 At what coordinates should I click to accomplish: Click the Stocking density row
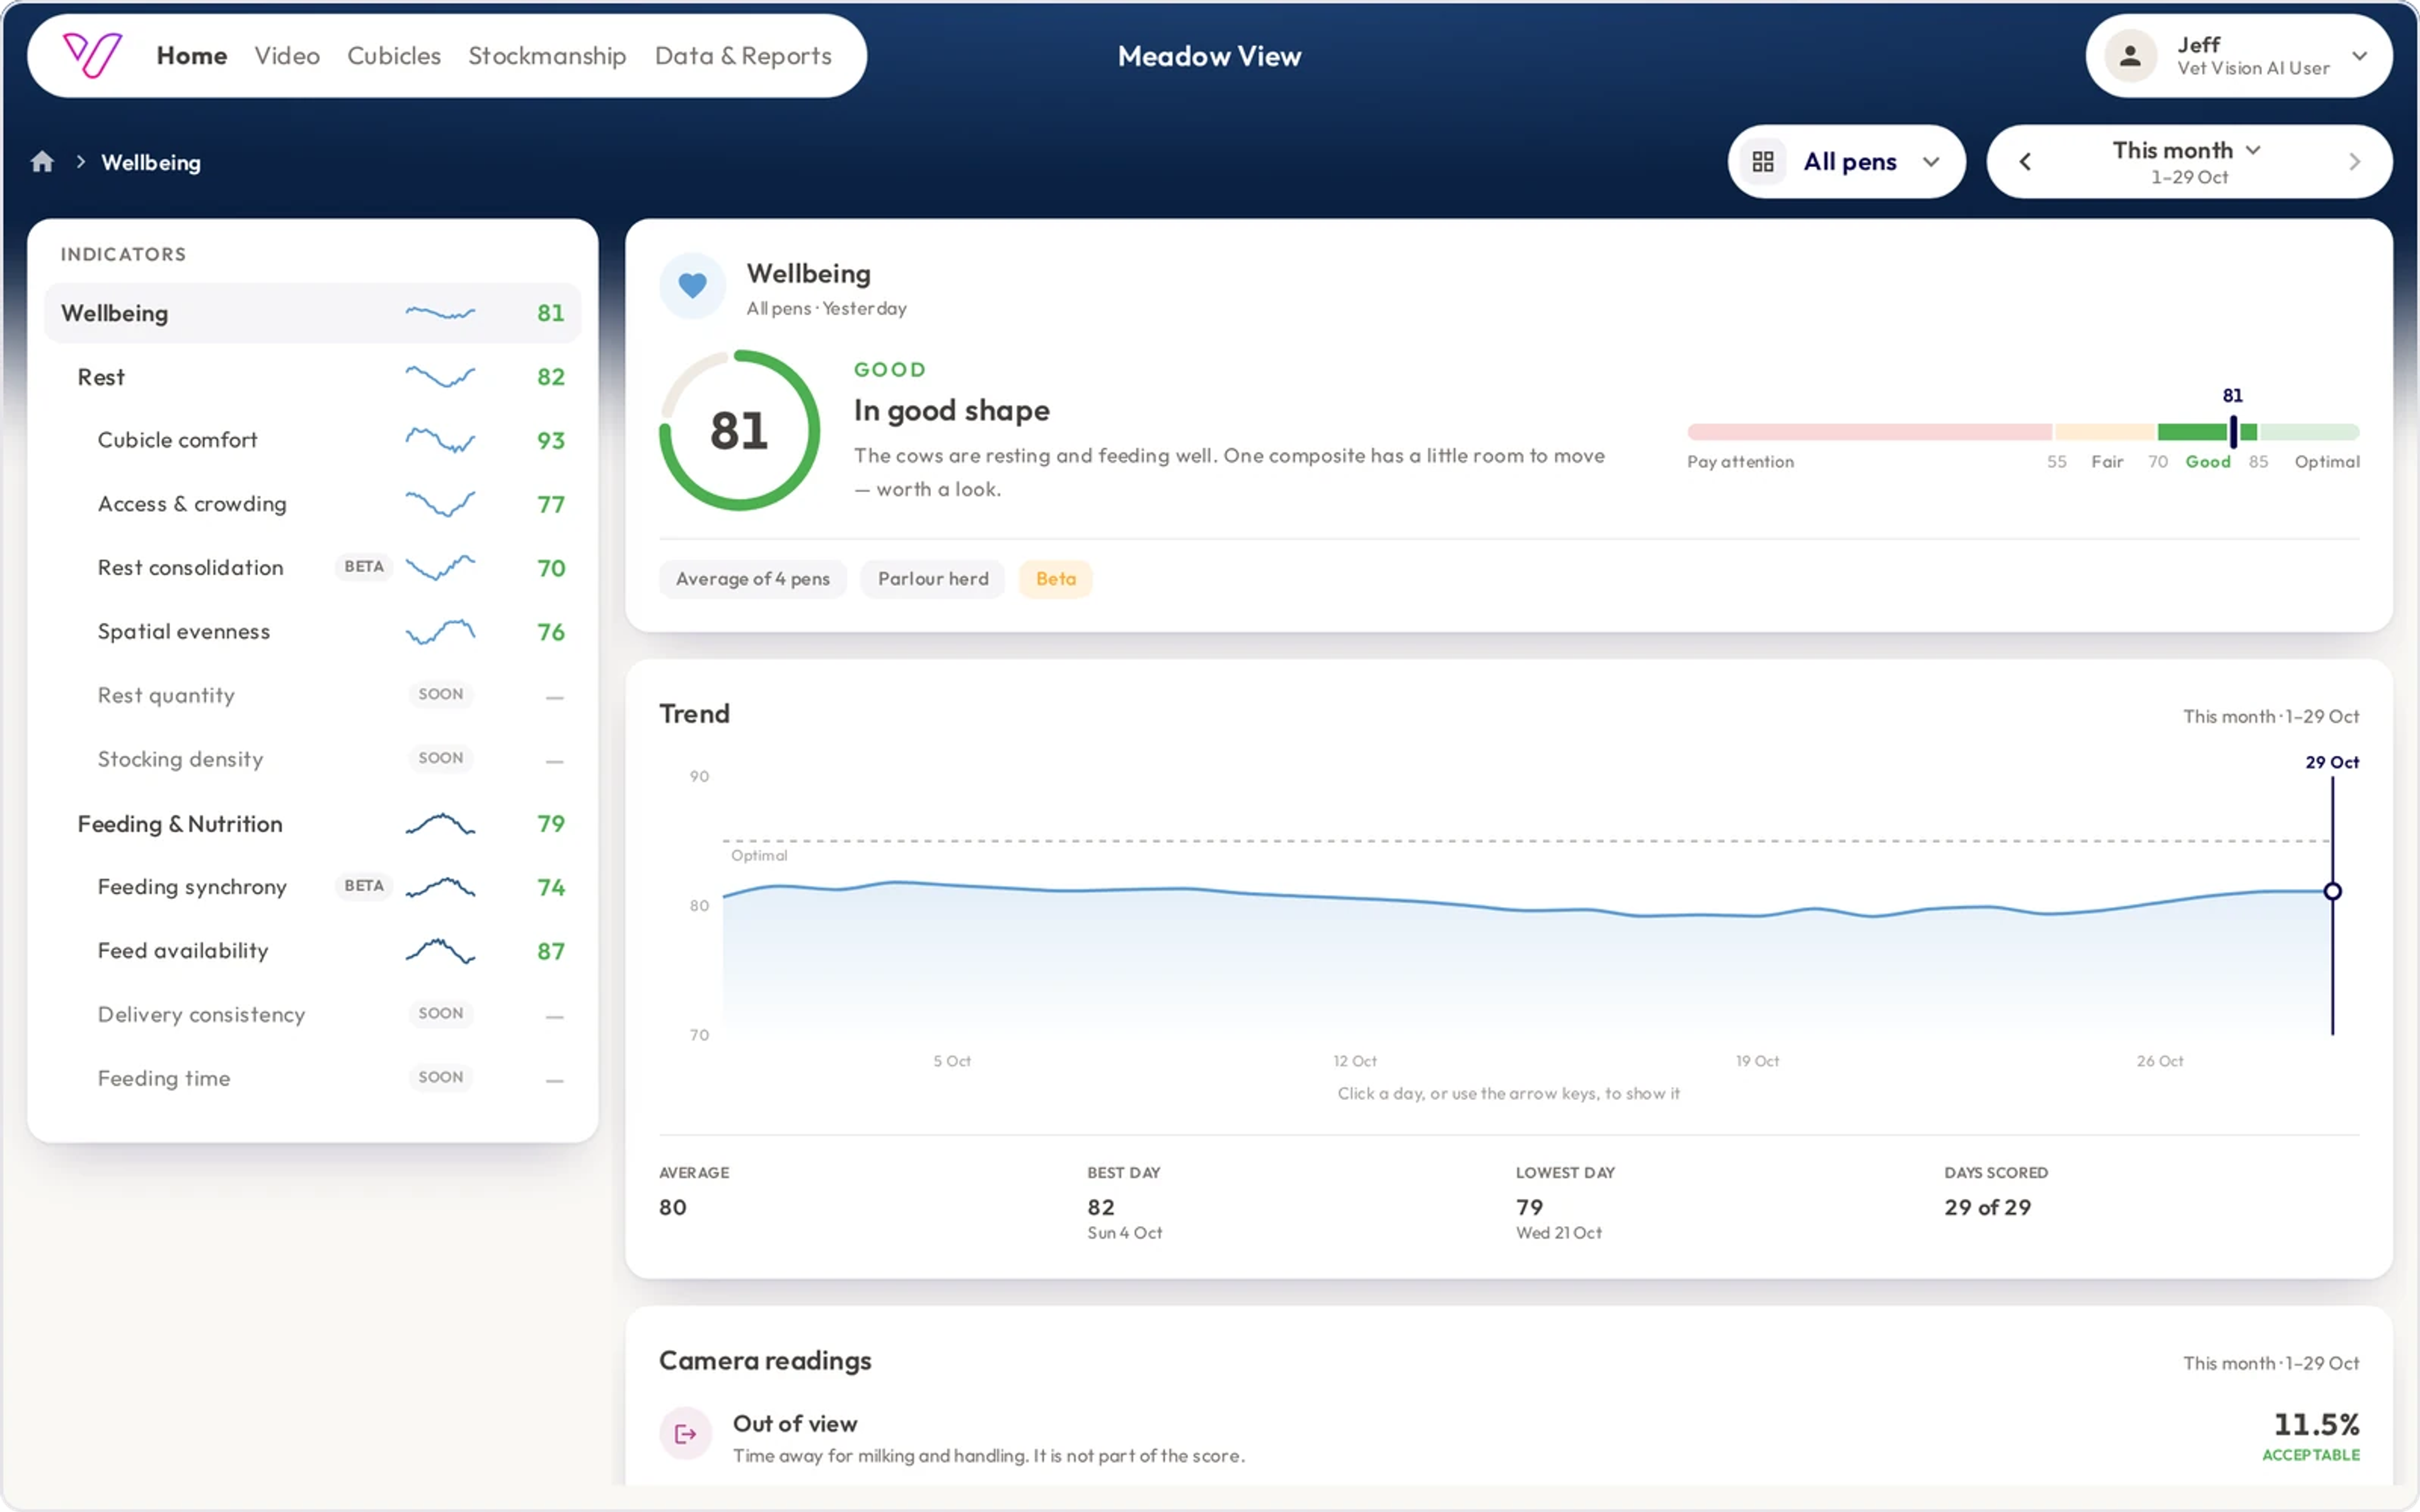coord(312,759)
